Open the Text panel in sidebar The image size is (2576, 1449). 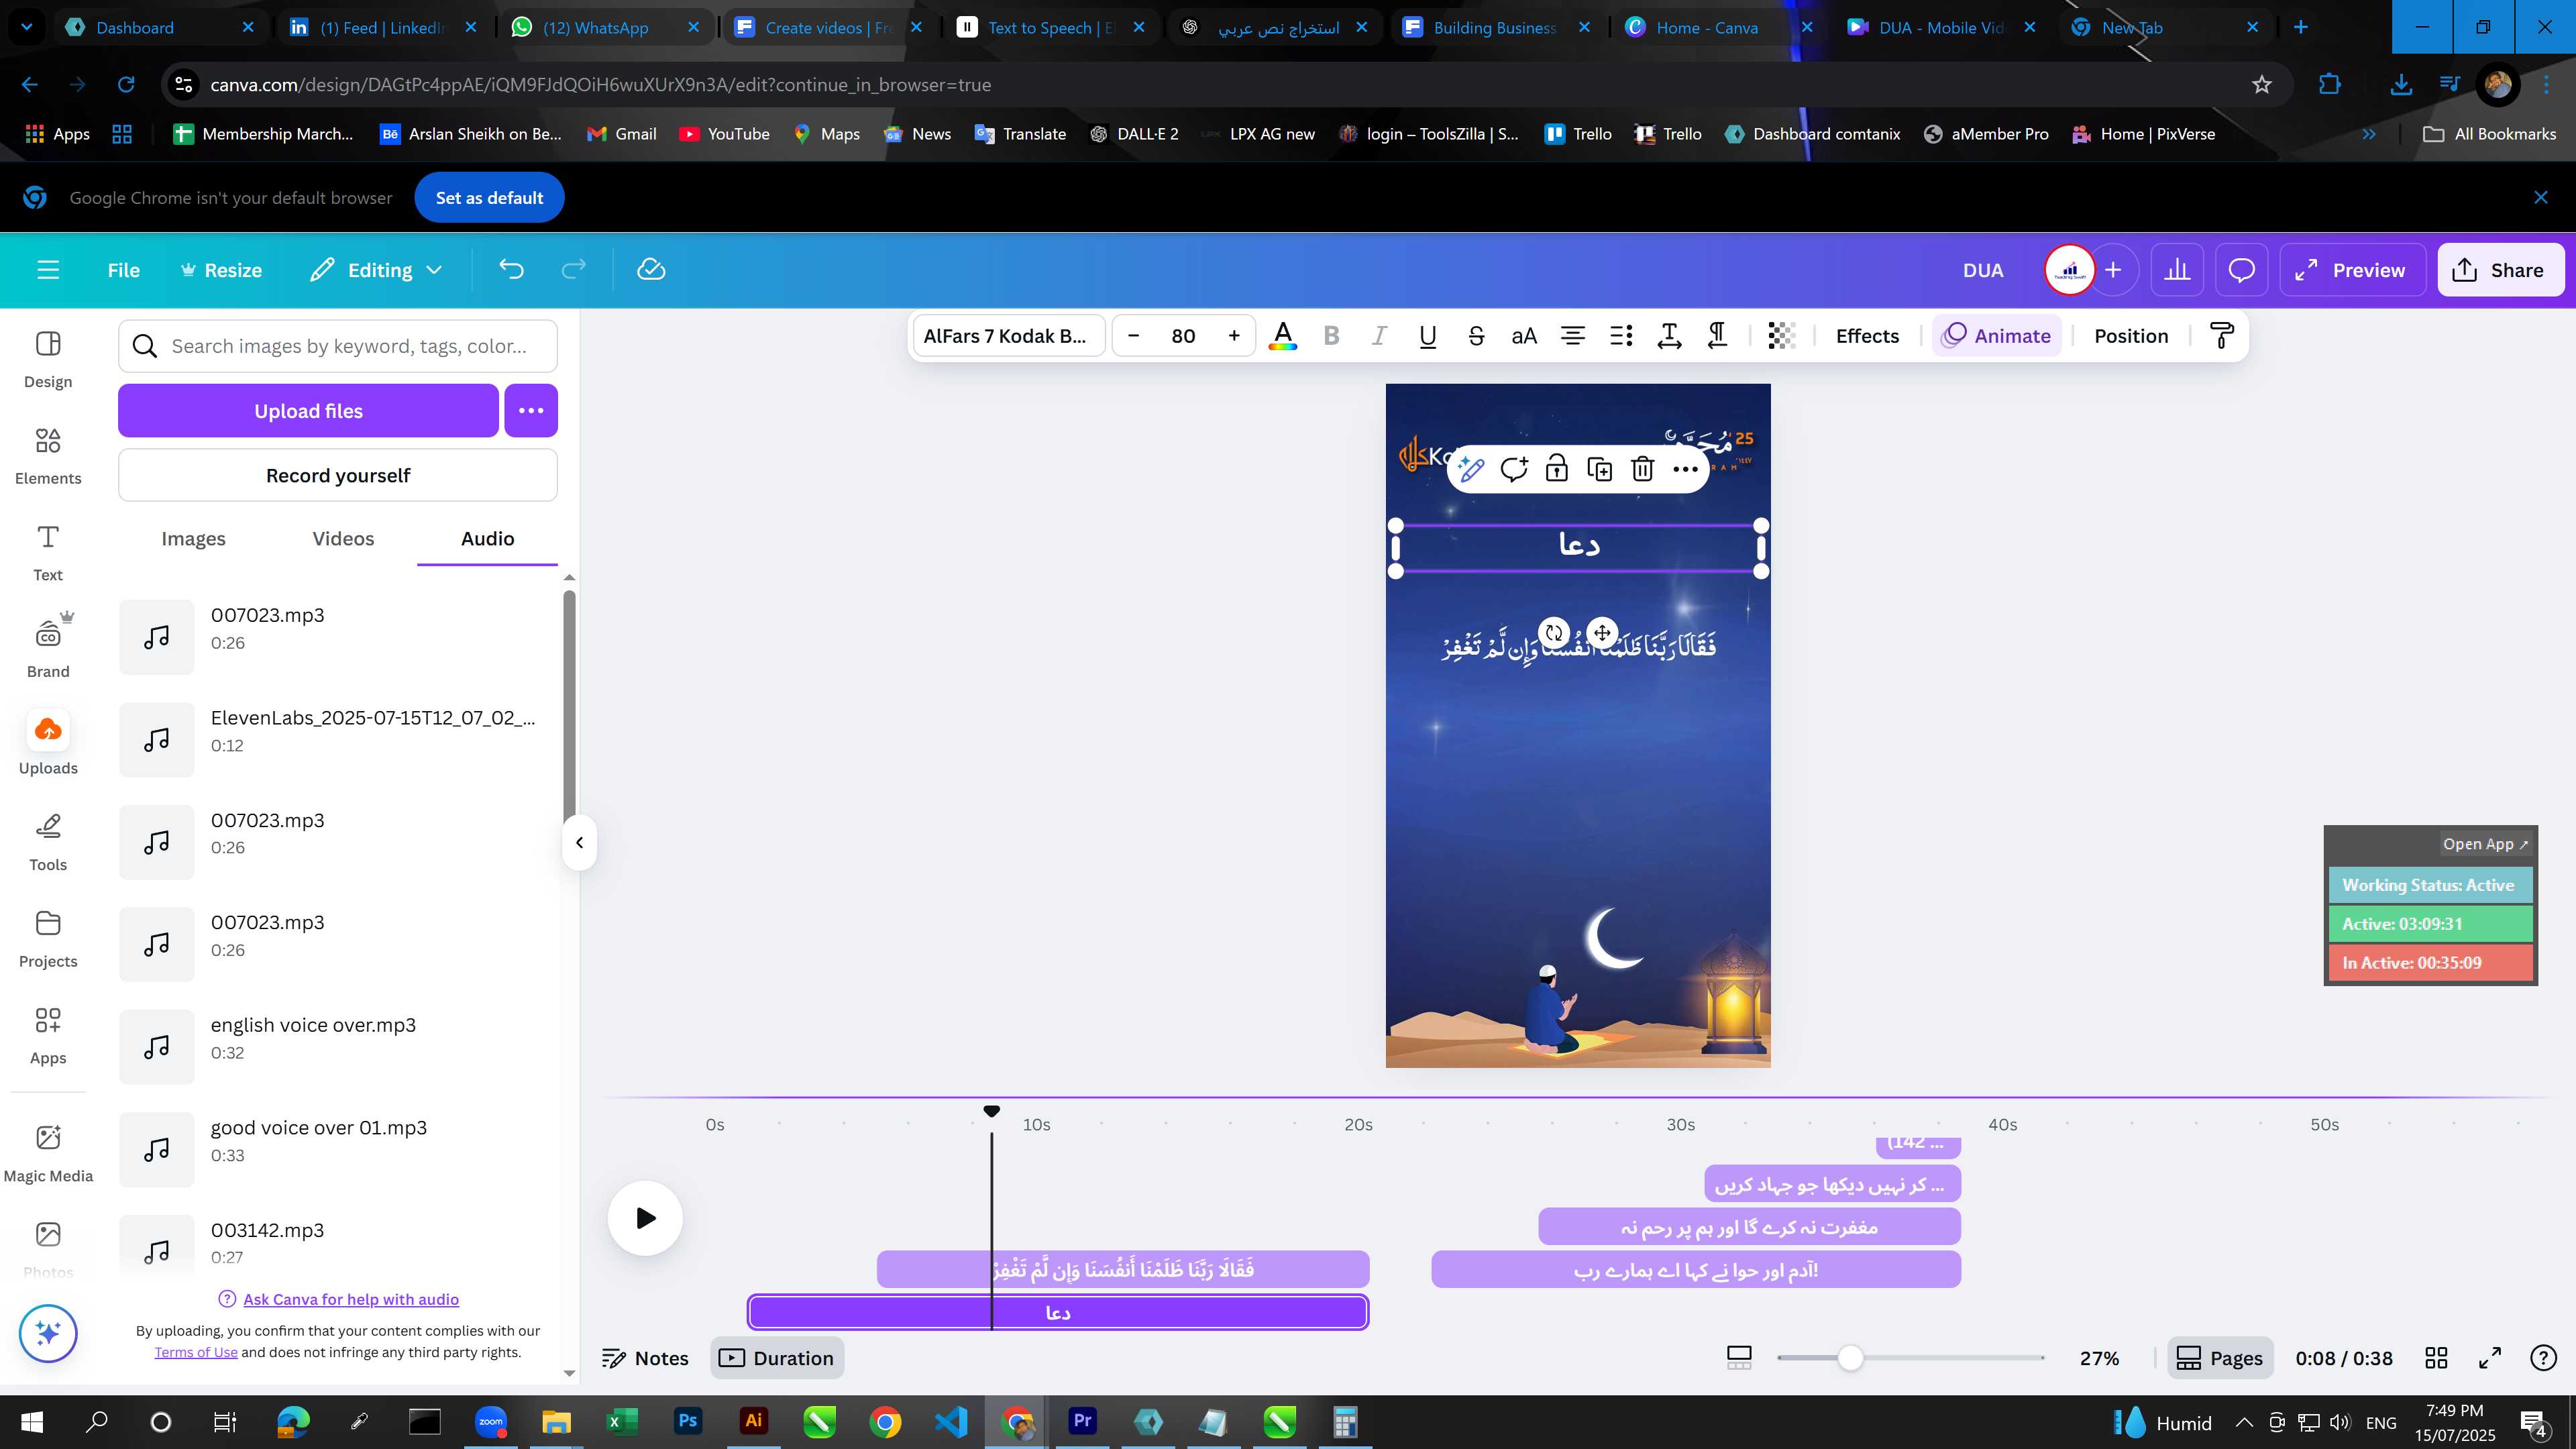point(48,553)
